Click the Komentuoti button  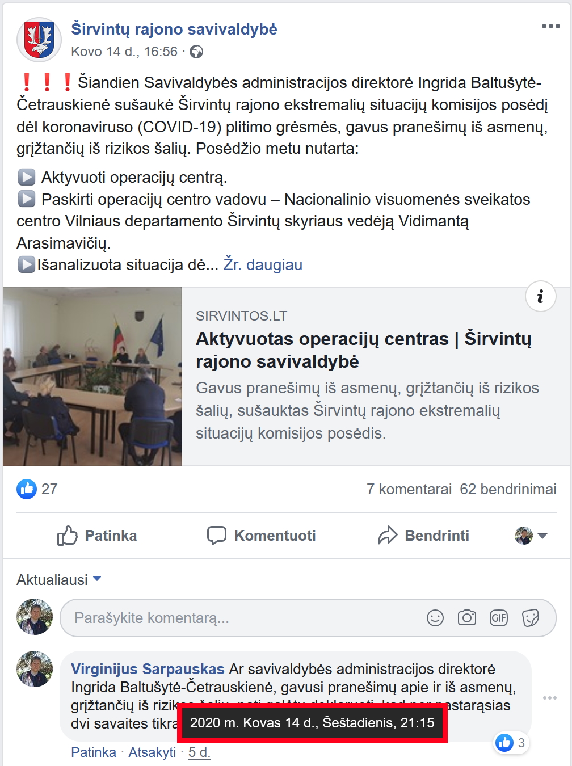262,536
